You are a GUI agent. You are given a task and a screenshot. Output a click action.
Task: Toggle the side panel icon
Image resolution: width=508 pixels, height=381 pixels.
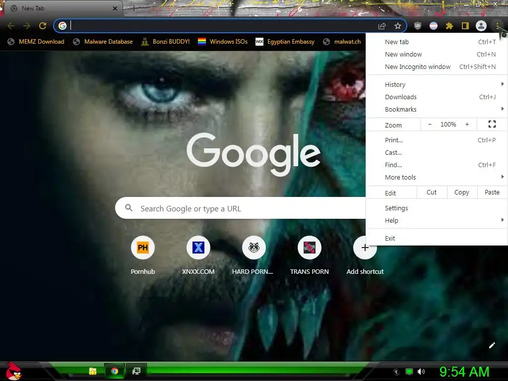point(465,26)
